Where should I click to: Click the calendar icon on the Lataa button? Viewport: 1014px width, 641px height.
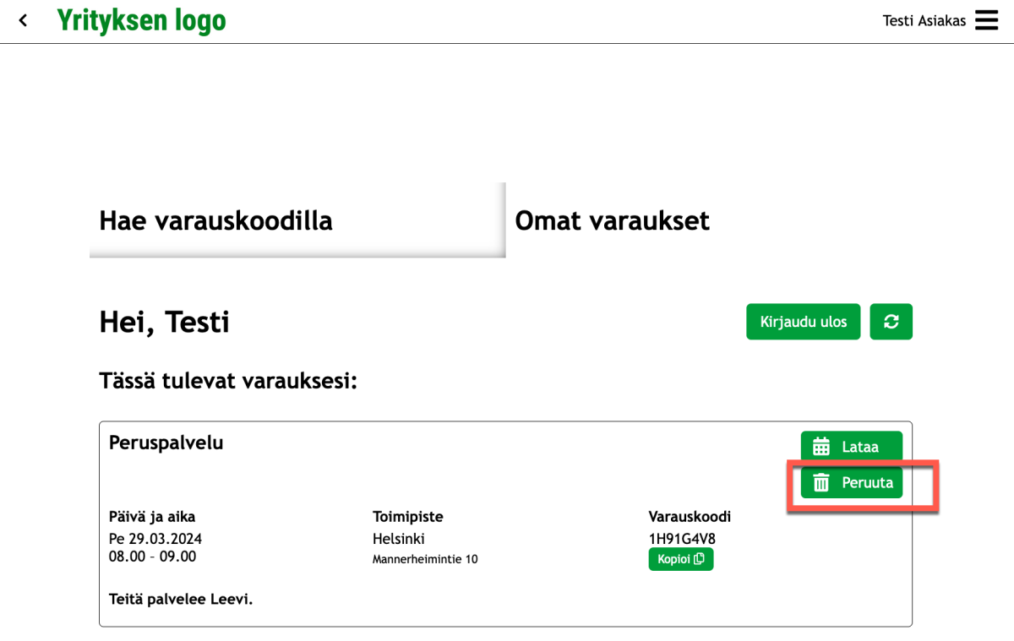(821, 447)
